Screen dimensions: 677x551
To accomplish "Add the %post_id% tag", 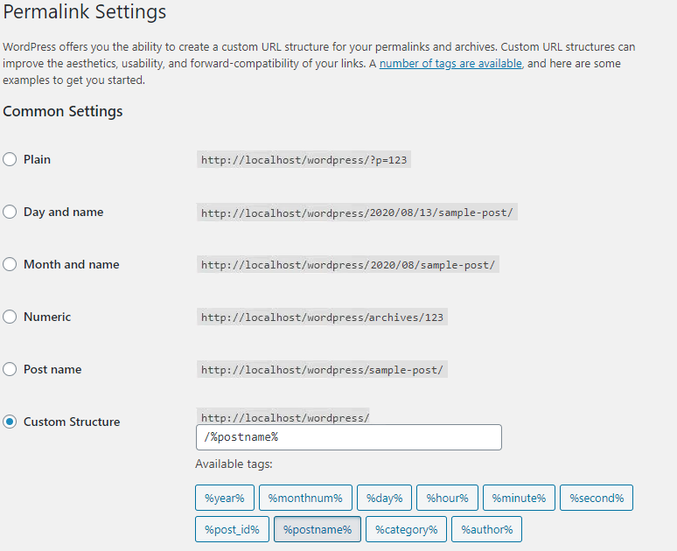I will pos(232,529).
